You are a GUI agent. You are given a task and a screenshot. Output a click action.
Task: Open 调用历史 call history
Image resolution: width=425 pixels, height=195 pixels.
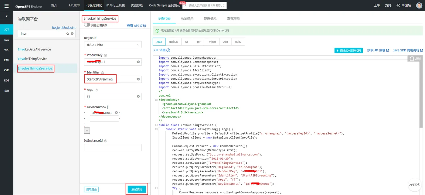[x=91, y=190]
